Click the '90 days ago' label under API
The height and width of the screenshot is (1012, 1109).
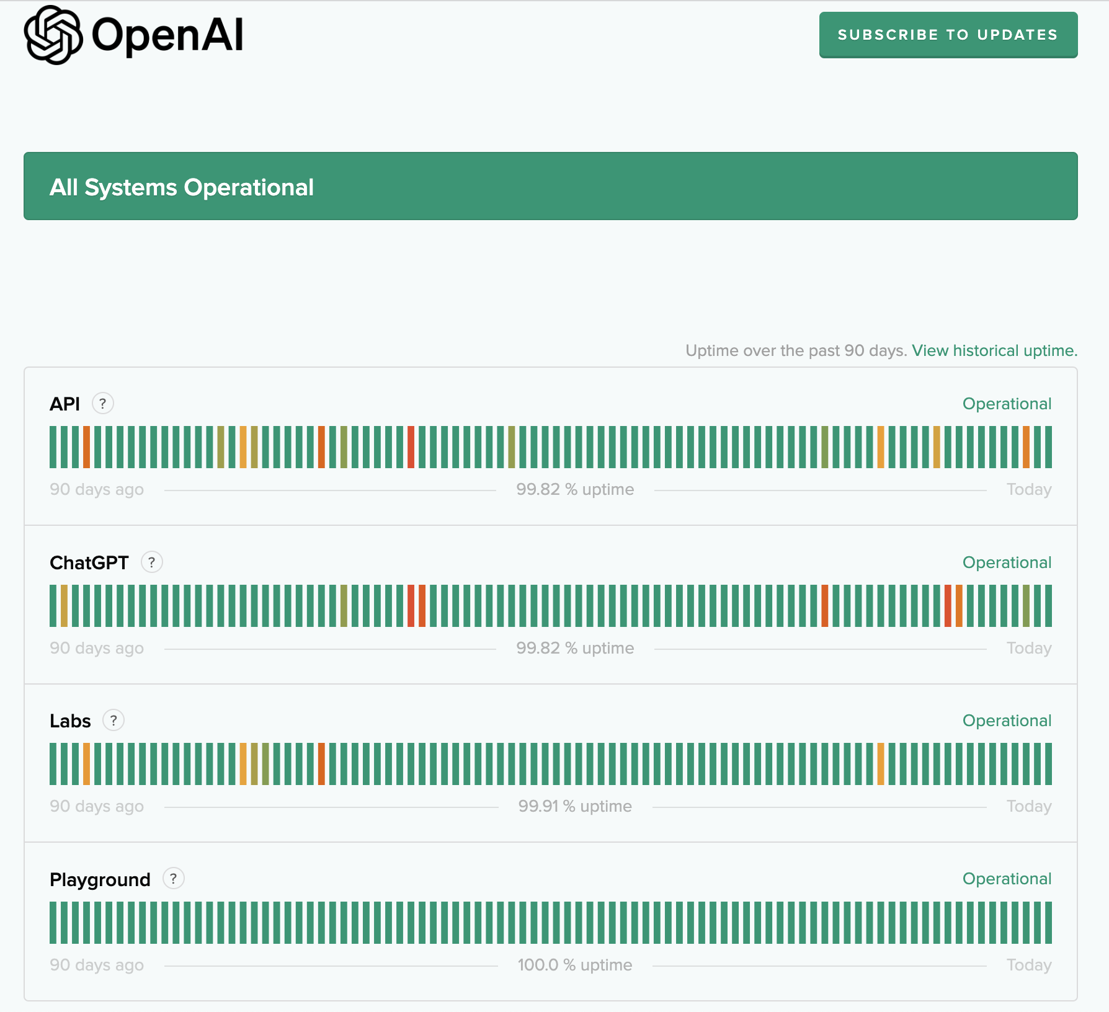tap(97, 489)
